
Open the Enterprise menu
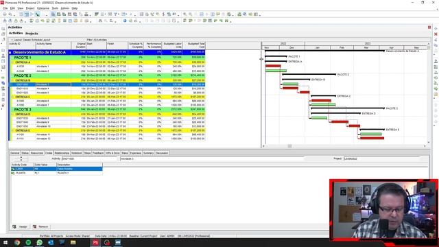(43, 8)
